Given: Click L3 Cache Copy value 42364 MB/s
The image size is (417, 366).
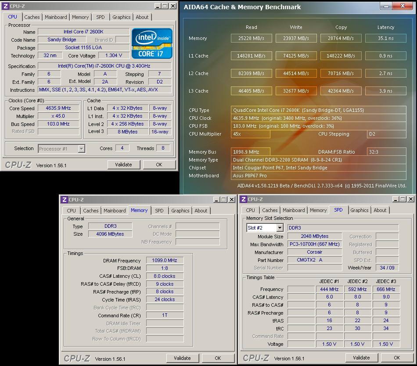Looking at the screenshot, I should point(341,91).
